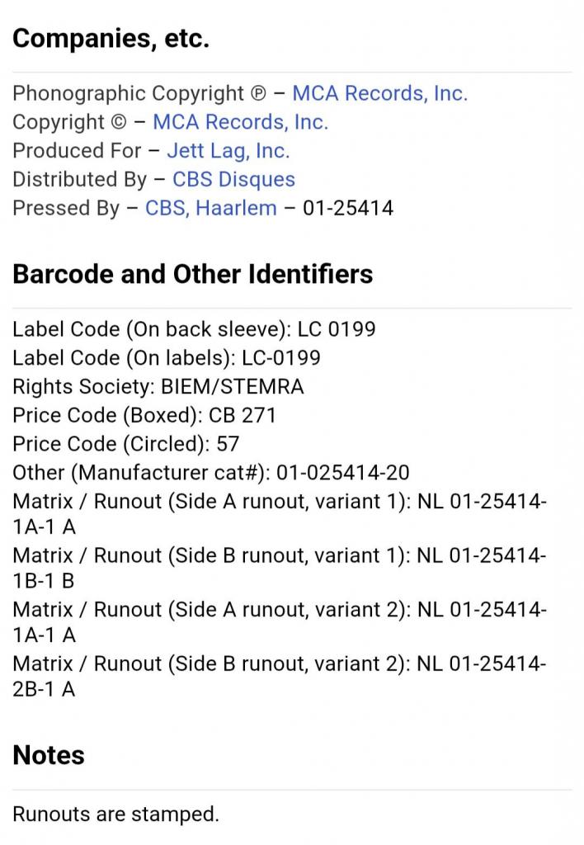Click the Companies, etc. section heading
This screenshot has width=584, height=845.
coord(111,38)
